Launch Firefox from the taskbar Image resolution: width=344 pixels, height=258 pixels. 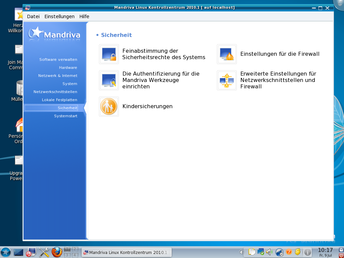tap(57, 252)
